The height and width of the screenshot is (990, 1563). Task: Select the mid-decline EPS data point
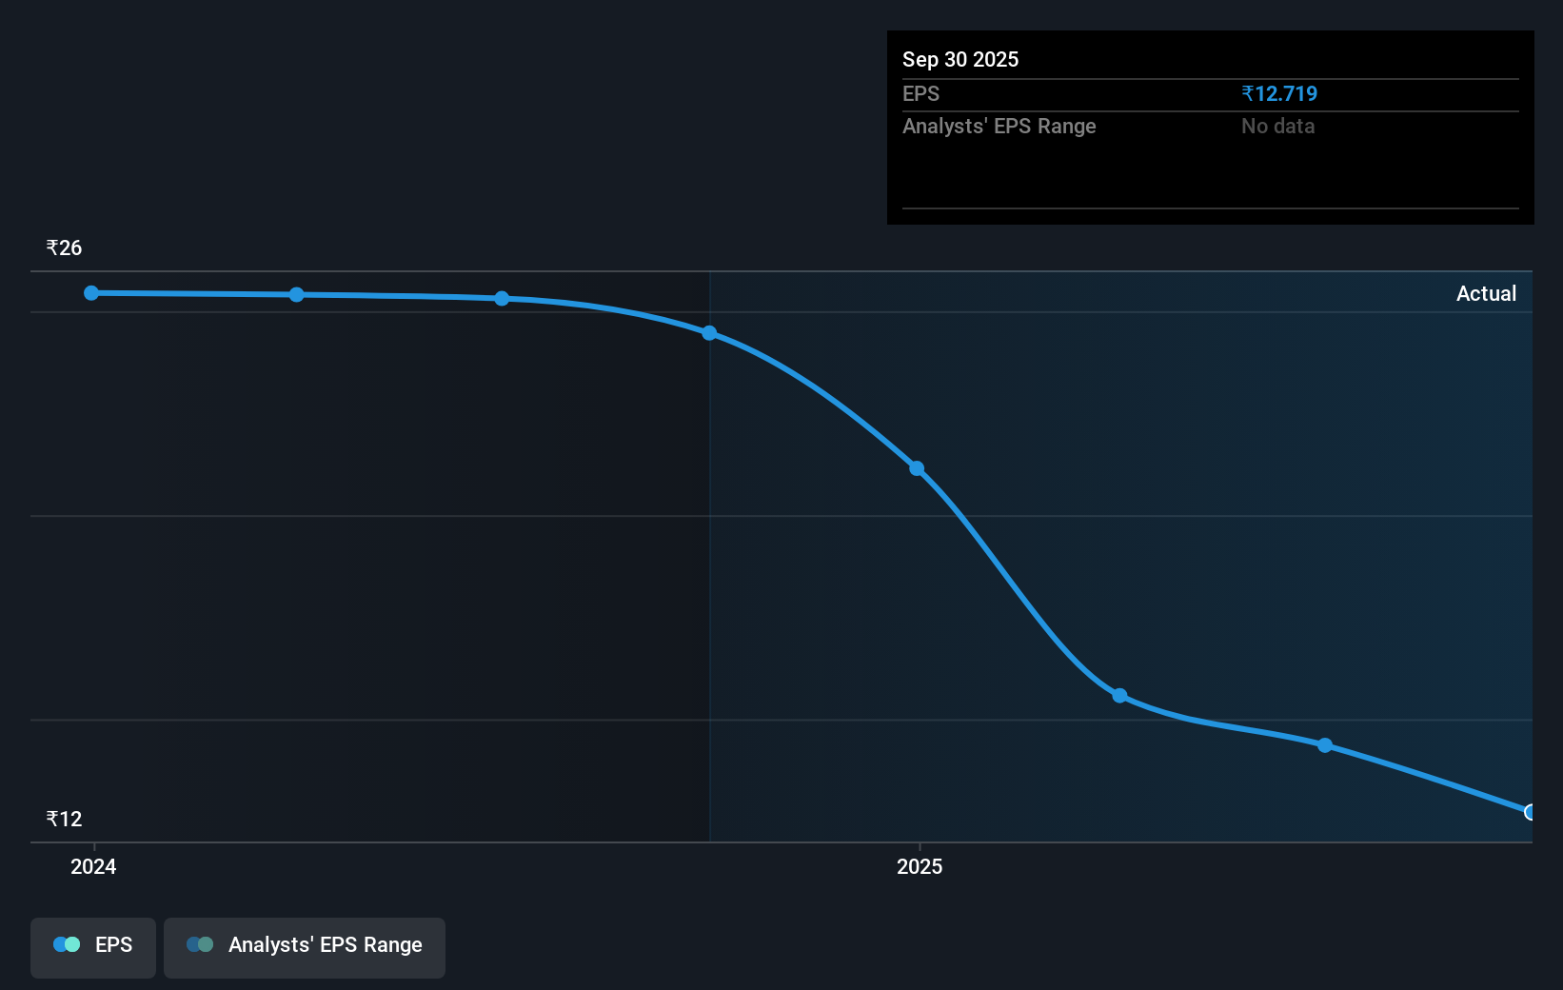click(917, 467)
